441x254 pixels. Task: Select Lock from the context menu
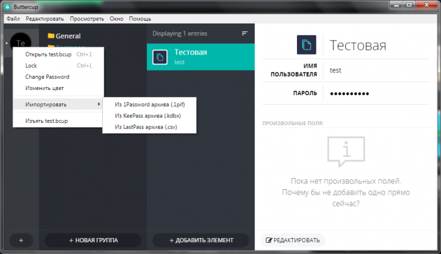(x=58, y=65)
